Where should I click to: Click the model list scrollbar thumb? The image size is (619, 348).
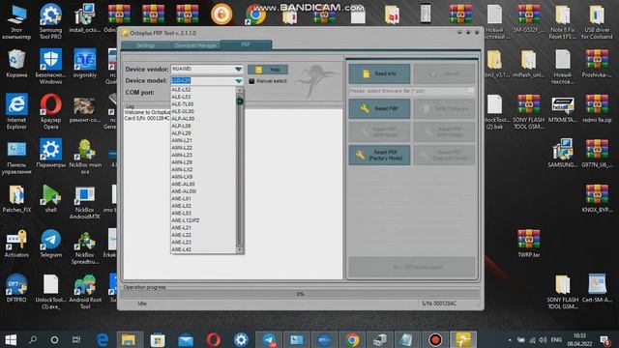[x=239, y=101]
